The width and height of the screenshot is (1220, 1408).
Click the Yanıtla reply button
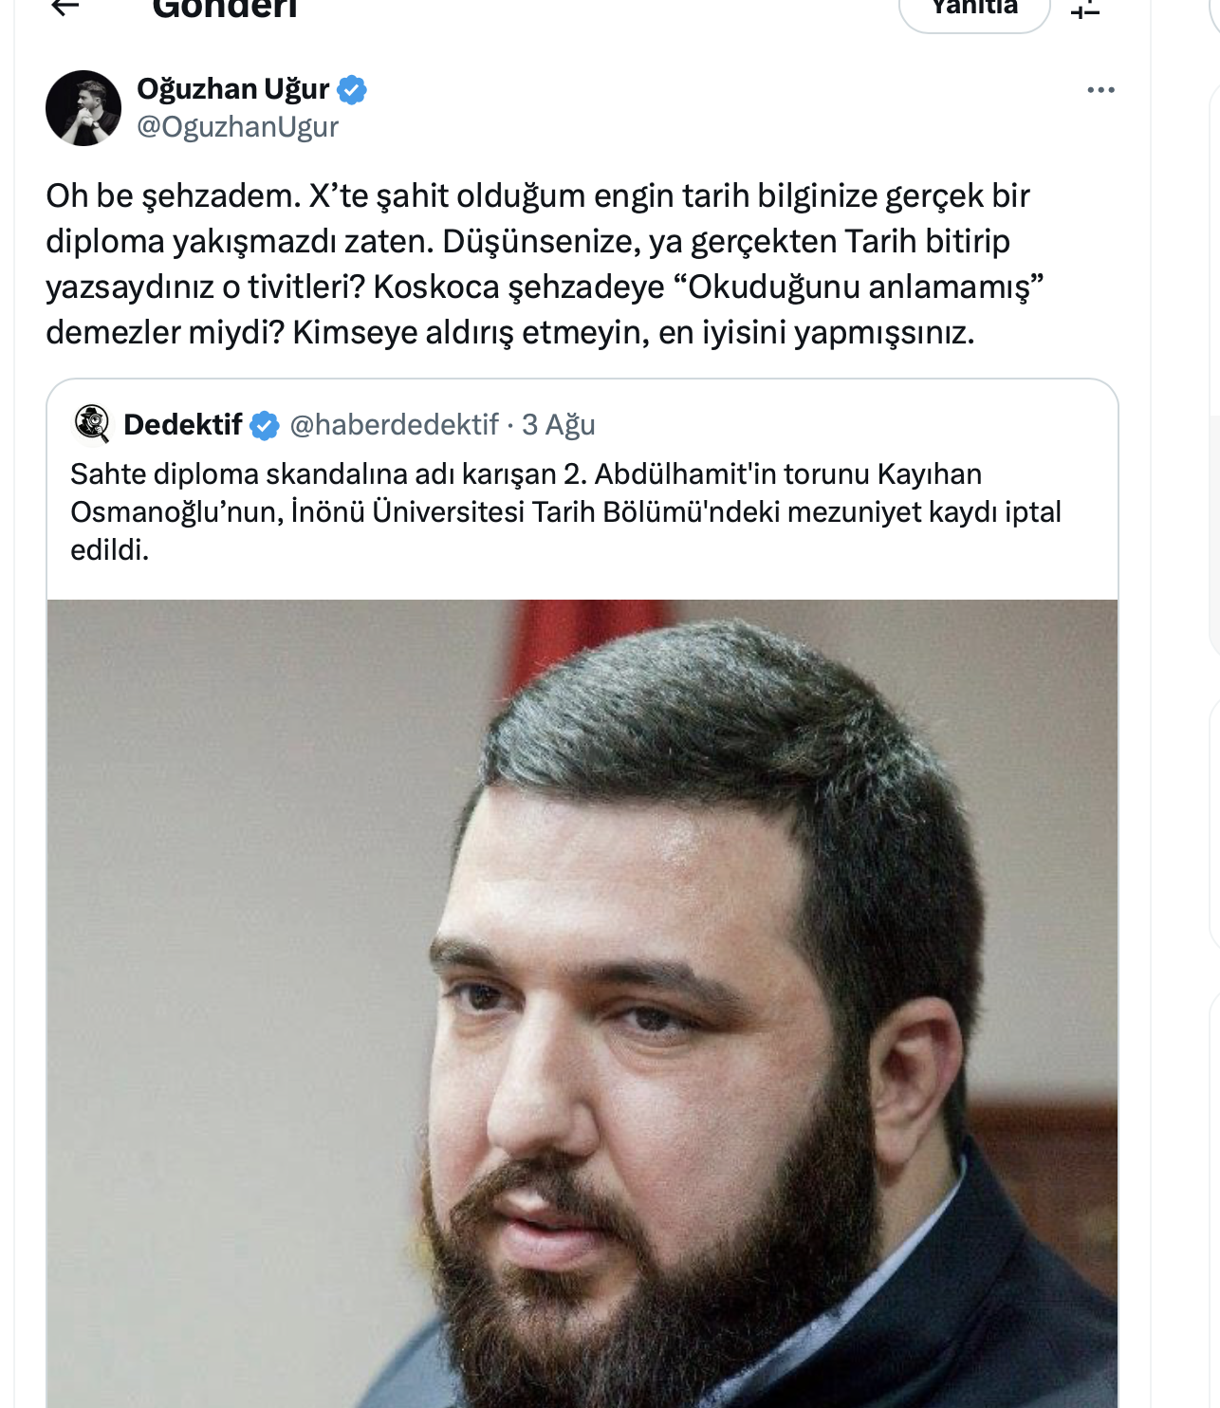(974, 9)
